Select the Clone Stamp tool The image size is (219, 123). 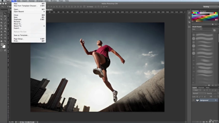(1, 26)
